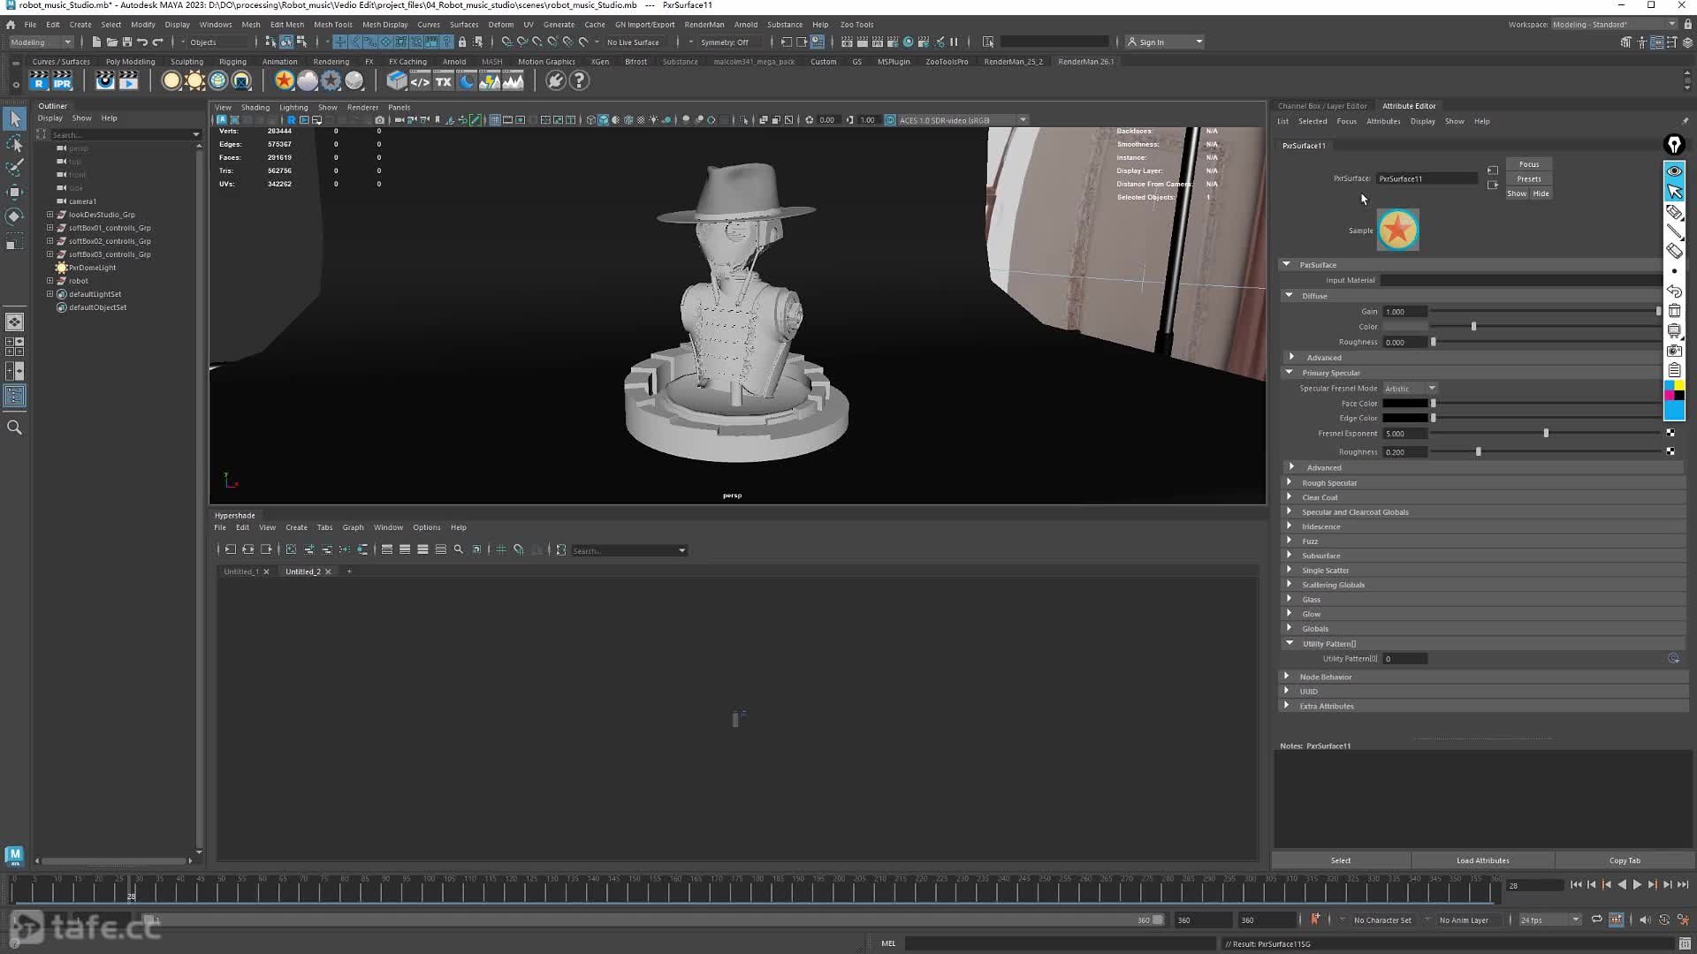Expand lookDevStudio_Grp in Outliner

point(49,214)
